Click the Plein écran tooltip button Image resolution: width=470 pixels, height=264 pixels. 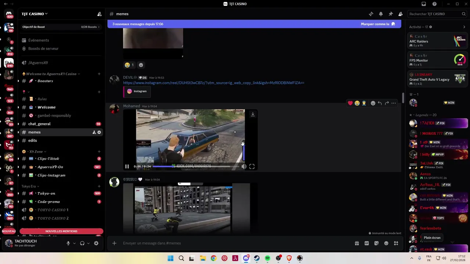pyautogui.click(x=432, y=238)
